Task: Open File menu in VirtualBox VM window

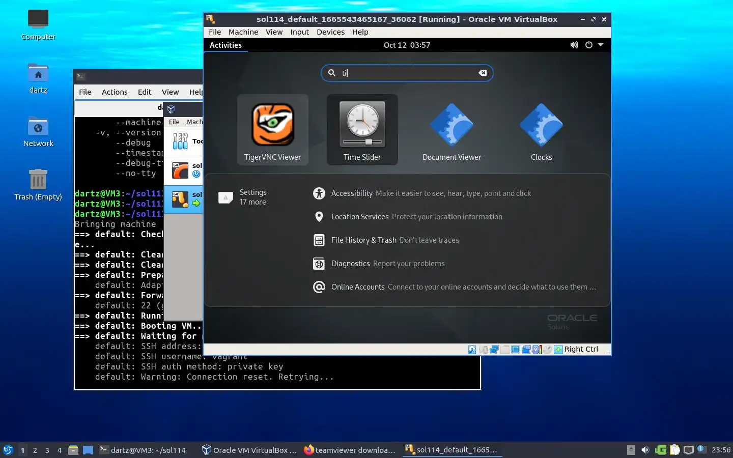Action: (215, 32)
